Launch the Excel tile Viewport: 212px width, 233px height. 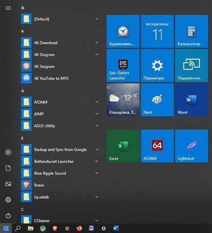coord(123,146)
